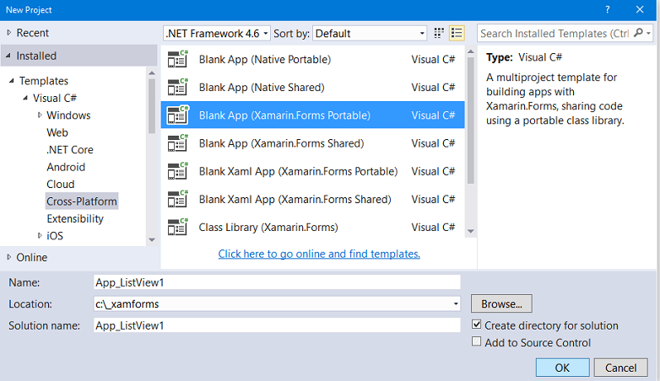Viewport: 660px width, 381px height.
Task: Open the dialog help question mark
Action: 608,9
